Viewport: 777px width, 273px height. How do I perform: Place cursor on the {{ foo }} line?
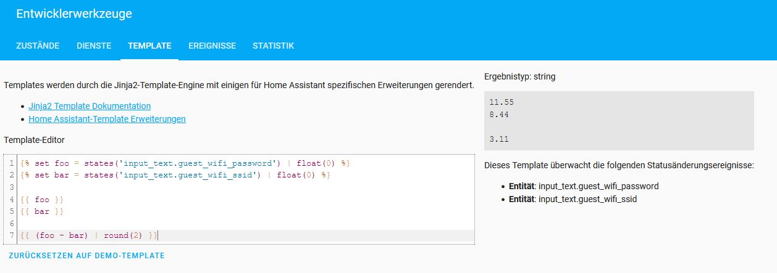coord(42,200)
